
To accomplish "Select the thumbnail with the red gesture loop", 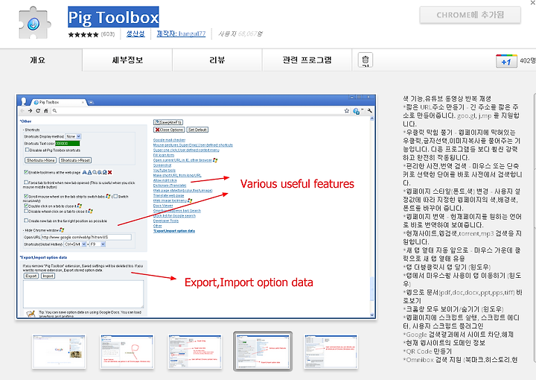I will tap(127, 351).
